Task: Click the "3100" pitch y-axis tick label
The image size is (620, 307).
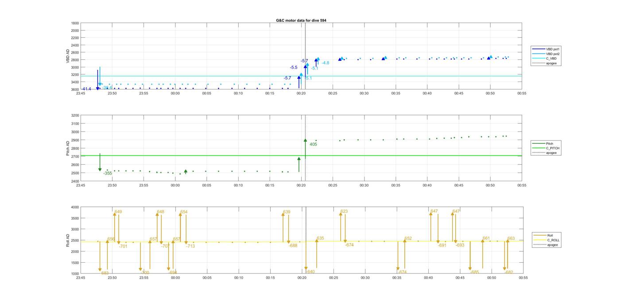Action: click(75, 124)
